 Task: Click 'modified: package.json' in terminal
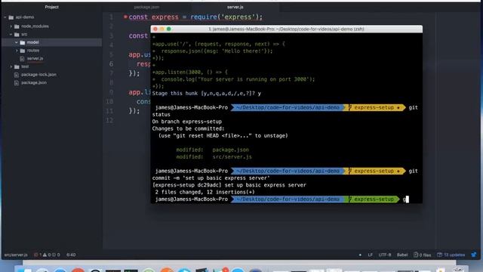[x=212, y=150]
